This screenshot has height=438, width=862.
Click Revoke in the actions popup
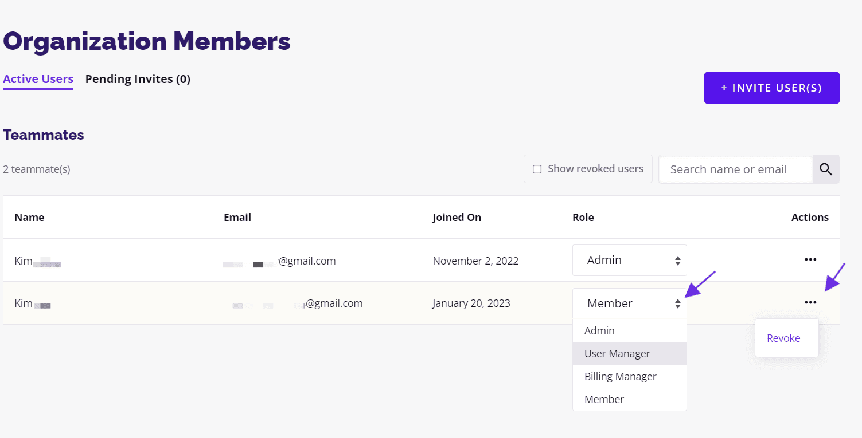point(783,338)
